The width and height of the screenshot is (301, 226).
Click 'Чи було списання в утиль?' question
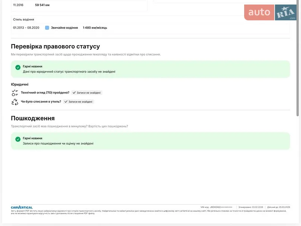[41, 101]
